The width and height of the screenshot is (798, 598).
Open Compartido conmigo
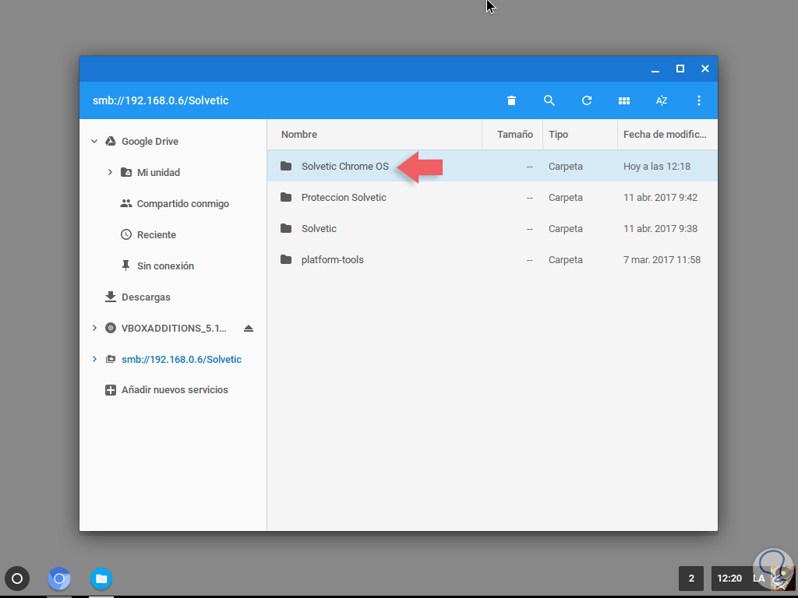[182, 203]
